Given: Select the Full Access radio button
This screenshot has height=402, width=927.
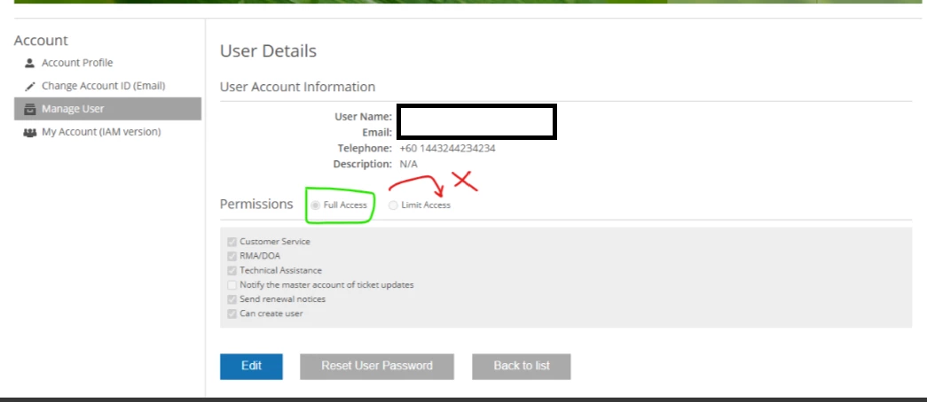Looking at the screenshot, I should point(316,205).
